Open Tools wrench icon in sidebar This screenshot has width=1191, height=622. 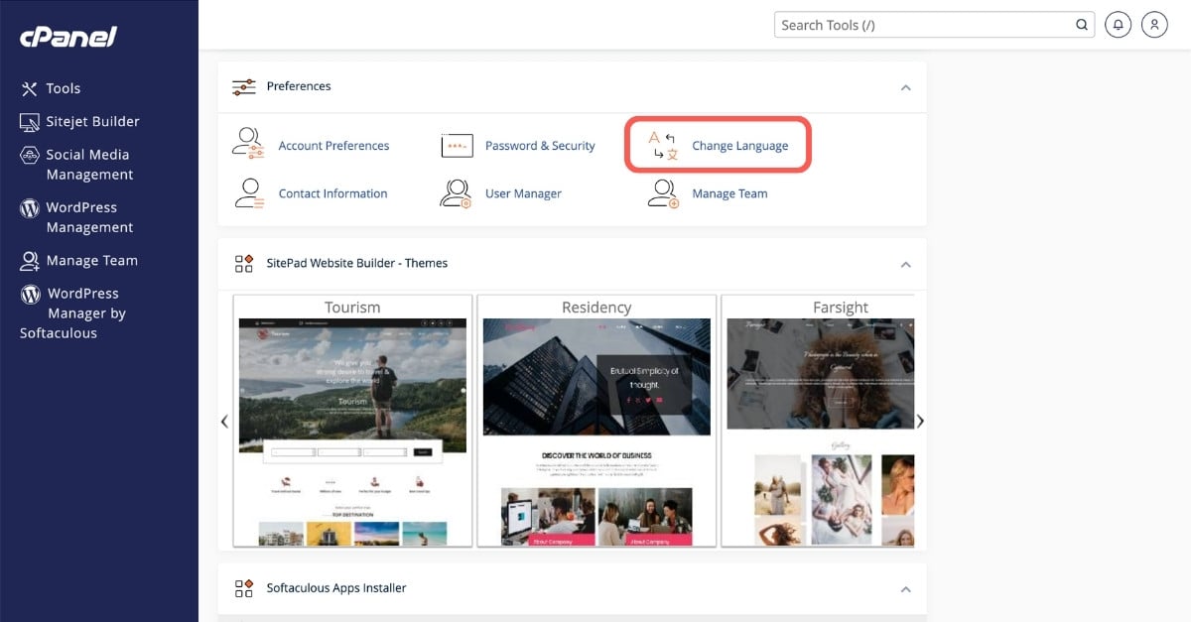(29, 88)
